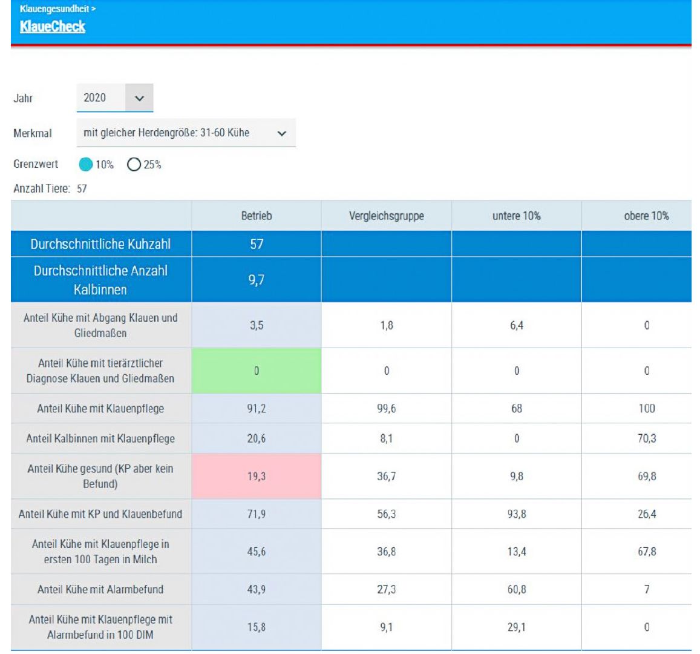Viewport: 700px width, 654px height.
Task: Click the Anteil Kalbinnen mit Klauenpflege label
Action: click(100, 438)
